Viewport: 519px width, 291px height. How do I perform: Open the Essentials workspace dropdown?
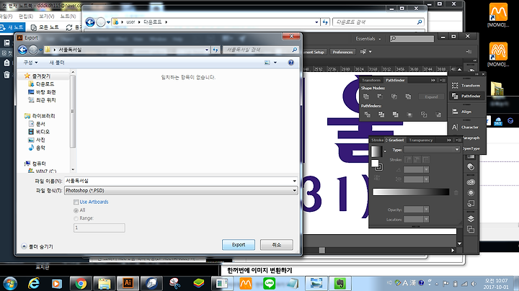[x=368, y=39]
